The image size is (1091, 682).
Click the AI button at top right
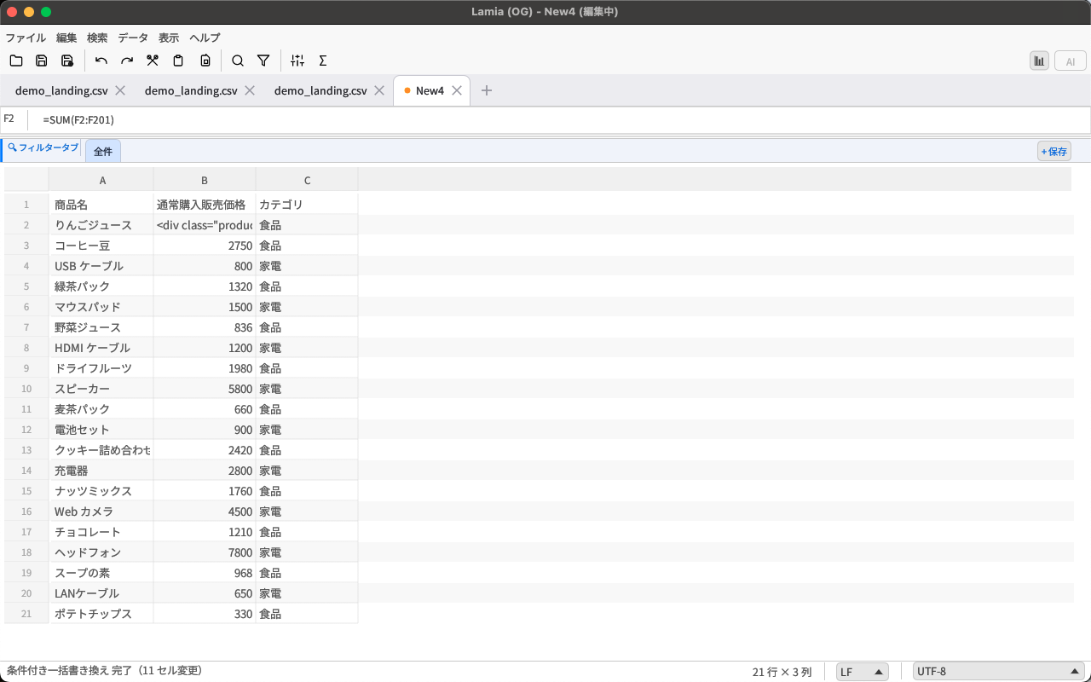tap(1070, 61)
